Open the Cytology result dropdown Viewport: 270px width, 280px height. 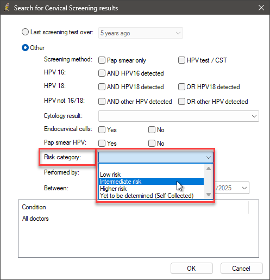179,116
